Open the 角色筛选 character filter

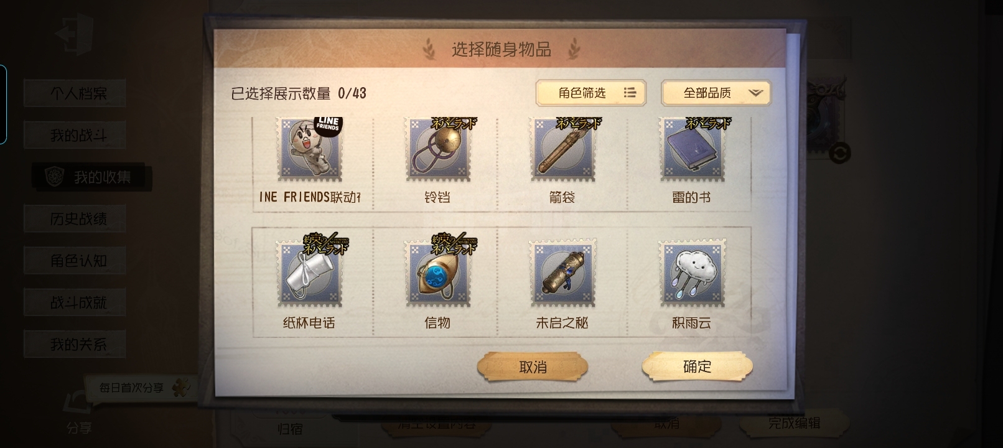tap(590, 93)
